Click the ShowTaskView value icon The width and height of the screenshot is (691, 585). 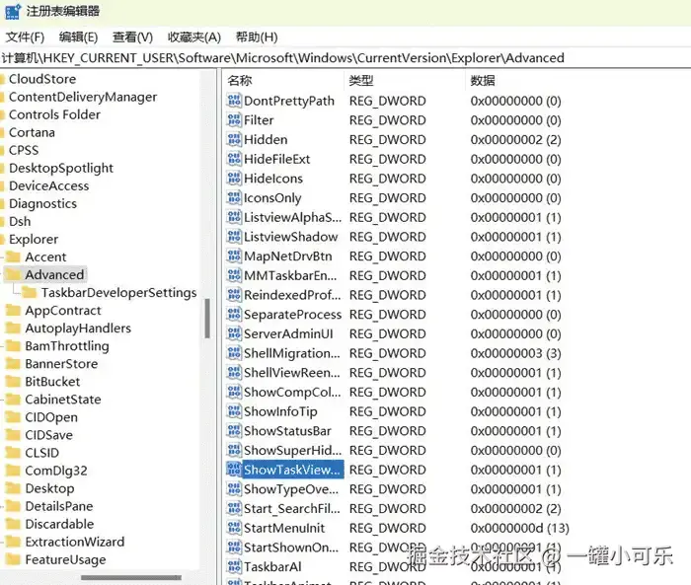click(234, 470)
